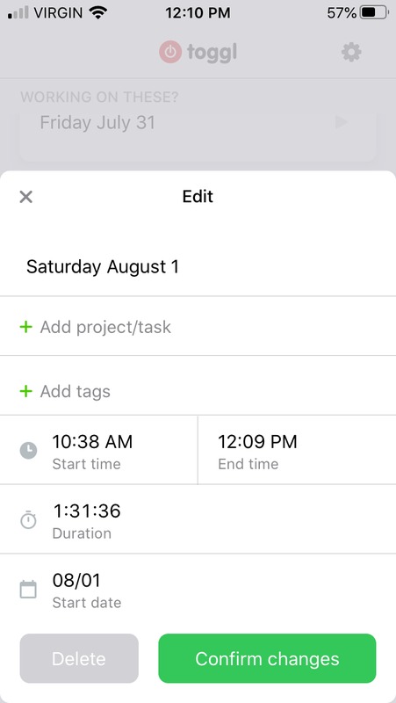396x703 pixels.
Task: Tap the stopwatch icon next to Duration
Action: (x=28, y=519)
